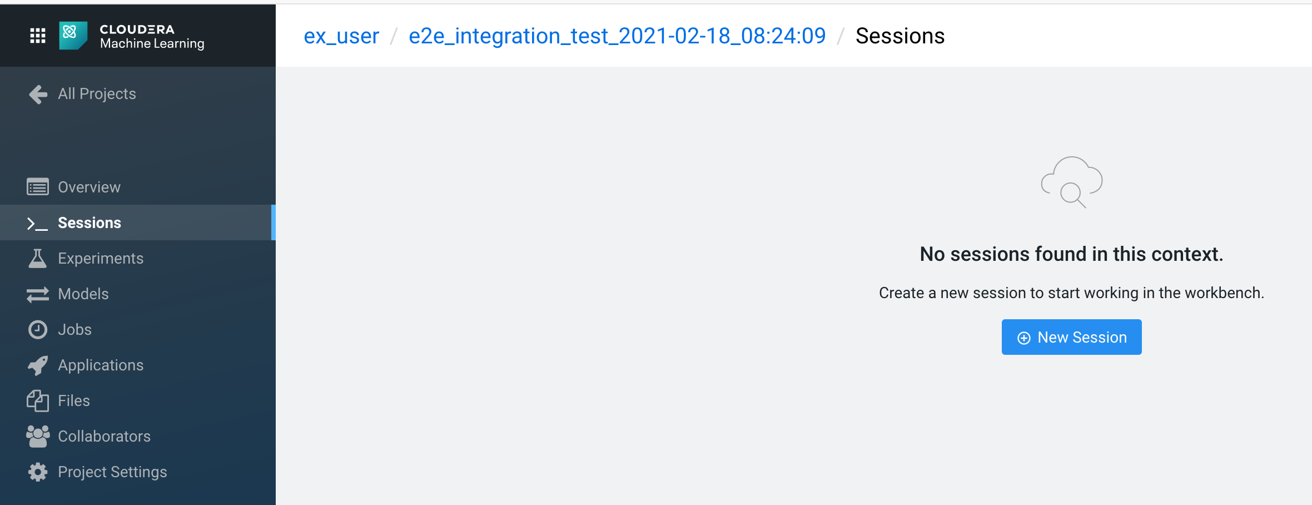The height and width of the screenshot is (505, 1312).
Task: Click the back arrow beside All Projects
Action: tap(37, 94)
